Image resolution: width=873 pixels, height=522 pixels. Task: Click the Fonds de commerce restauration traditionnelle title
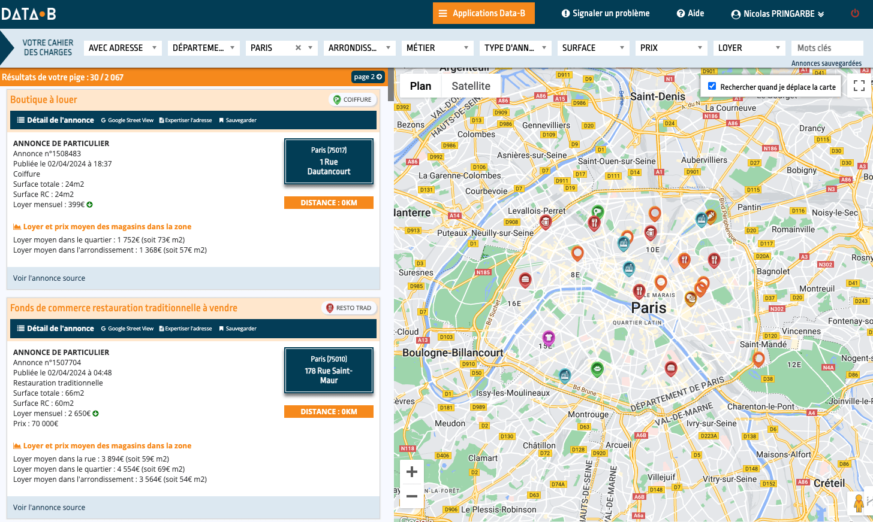[124, 308]
